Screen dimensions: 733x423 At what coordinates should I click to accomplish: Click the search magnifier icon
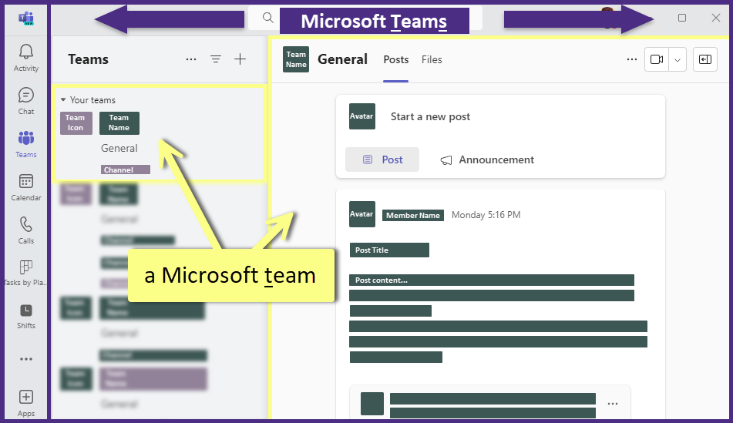[x=268, y=18]
